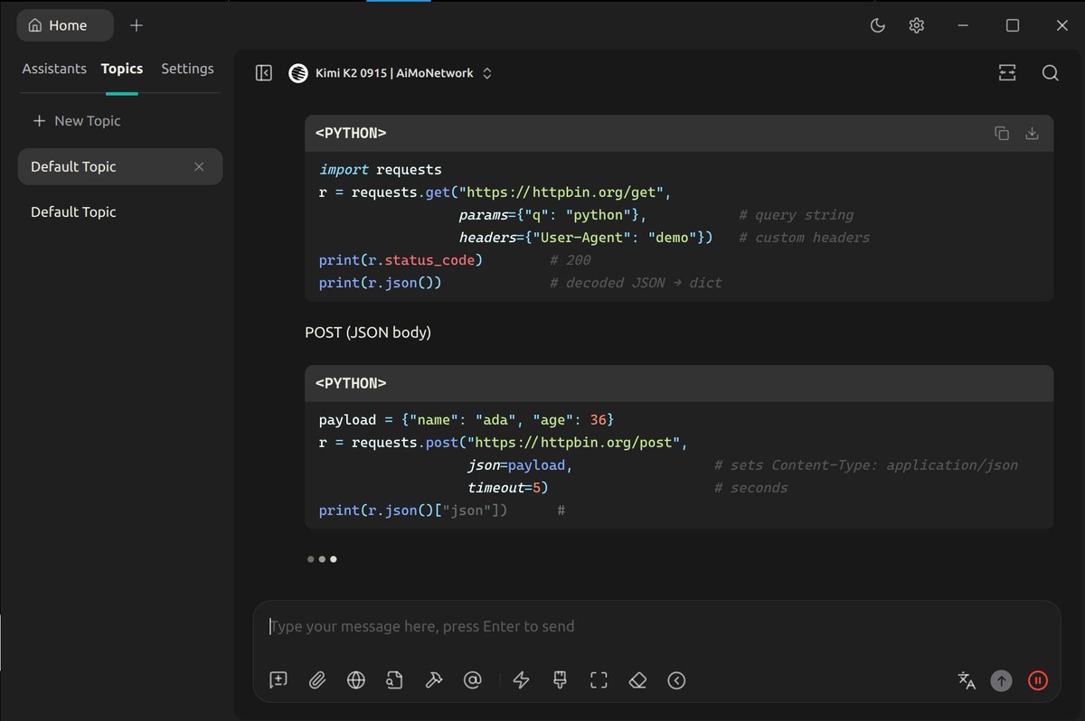Switch to the Assistants tab
The width and height of the screenshot is (1085, 721).
pos(54,69)
